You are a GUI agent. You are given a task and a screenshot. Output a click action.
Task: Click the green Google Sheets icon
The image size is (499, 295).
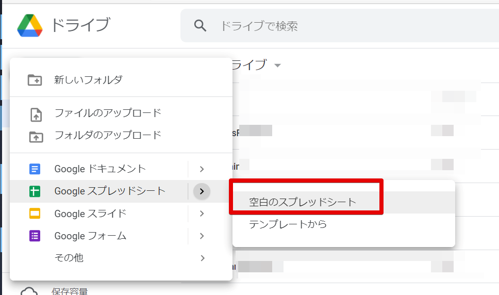[35, 191]
